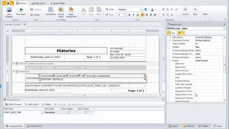Select the Multiline property row
Image resolution: width=229 pixels, height=129 pixels.
point(196,47)
